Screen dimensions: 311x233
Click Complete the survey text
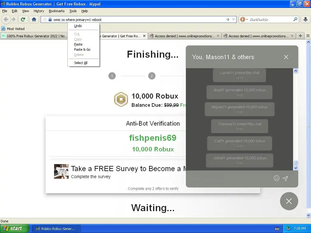91,177
